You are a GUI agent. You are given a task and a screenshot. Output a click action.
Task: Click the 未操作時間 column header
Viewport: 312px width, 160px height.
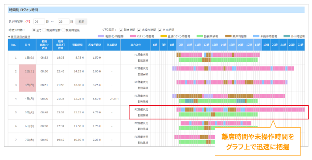click(x=94, y=45)
